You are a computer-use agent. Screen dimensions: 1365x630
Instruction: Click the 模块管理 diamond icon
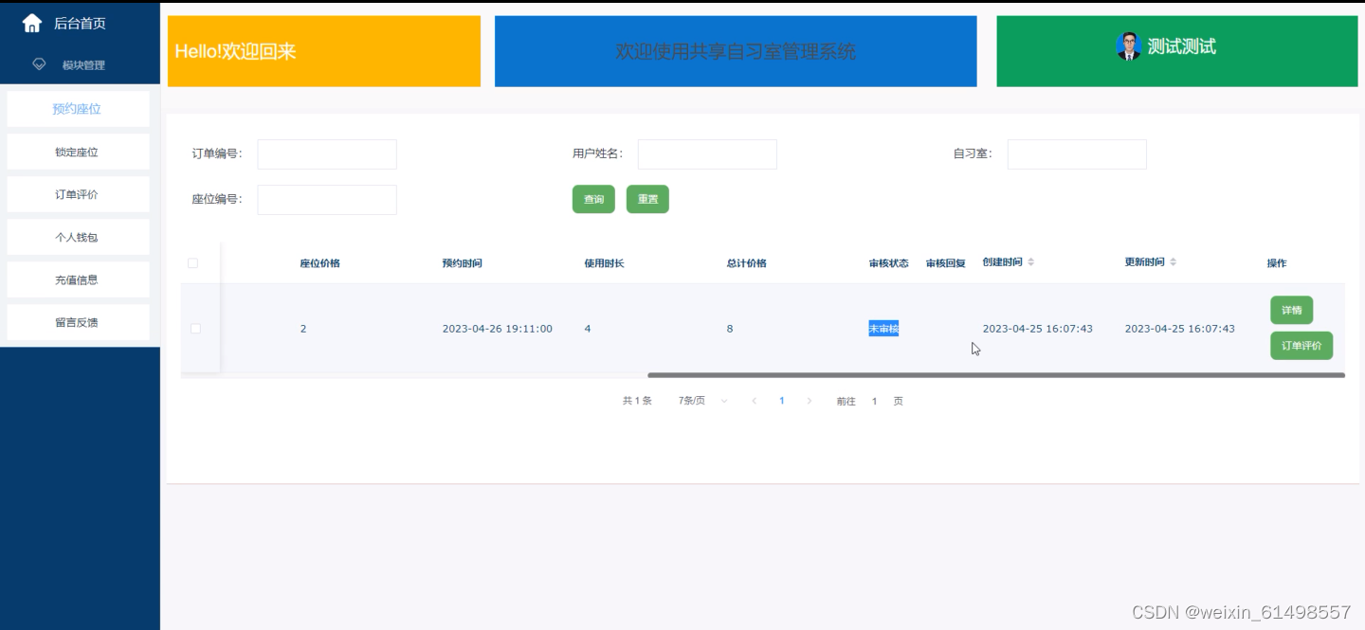[x=39, y=64]
